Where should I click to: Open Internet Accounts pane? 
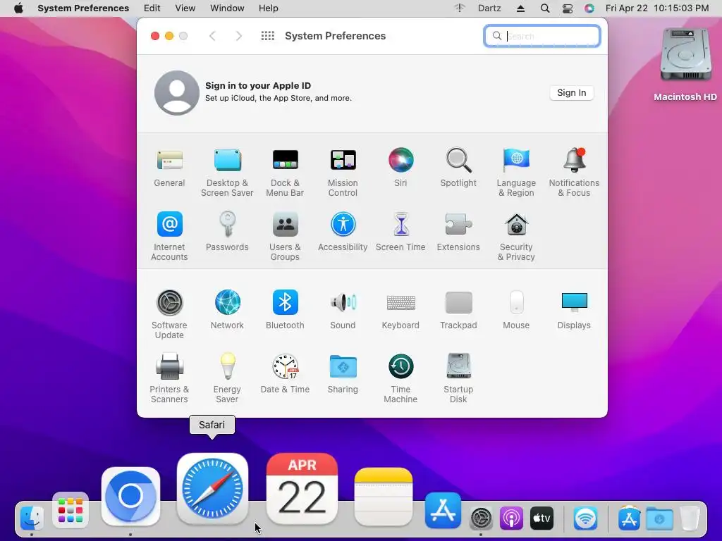coord(169,237)
